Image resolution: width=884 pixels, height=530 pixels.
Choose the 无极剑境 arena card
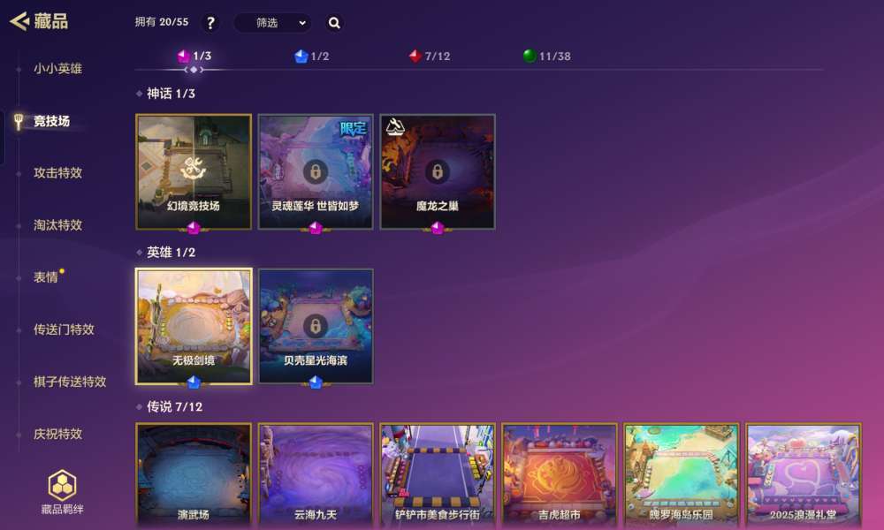[x=194, y=327]
